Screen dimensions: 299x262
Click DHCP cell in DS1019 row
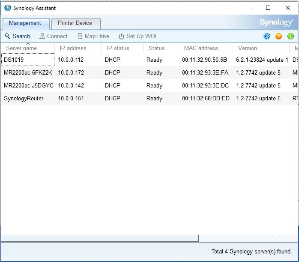113,60
